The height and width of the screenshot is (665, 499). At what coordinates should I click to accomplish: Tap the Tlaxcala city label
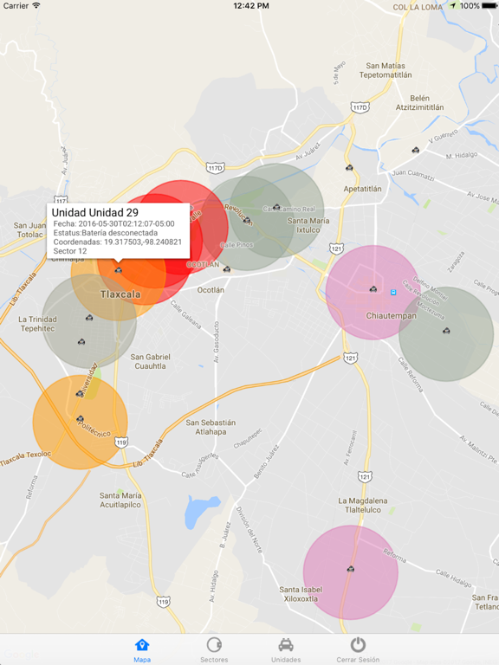(120, 294)
